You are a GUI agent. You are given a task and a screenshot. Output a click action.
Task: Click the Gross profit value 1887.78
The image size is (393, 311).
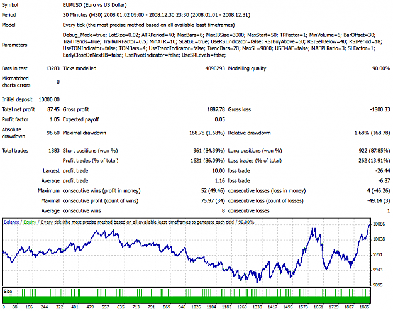(x=216, y=110)
